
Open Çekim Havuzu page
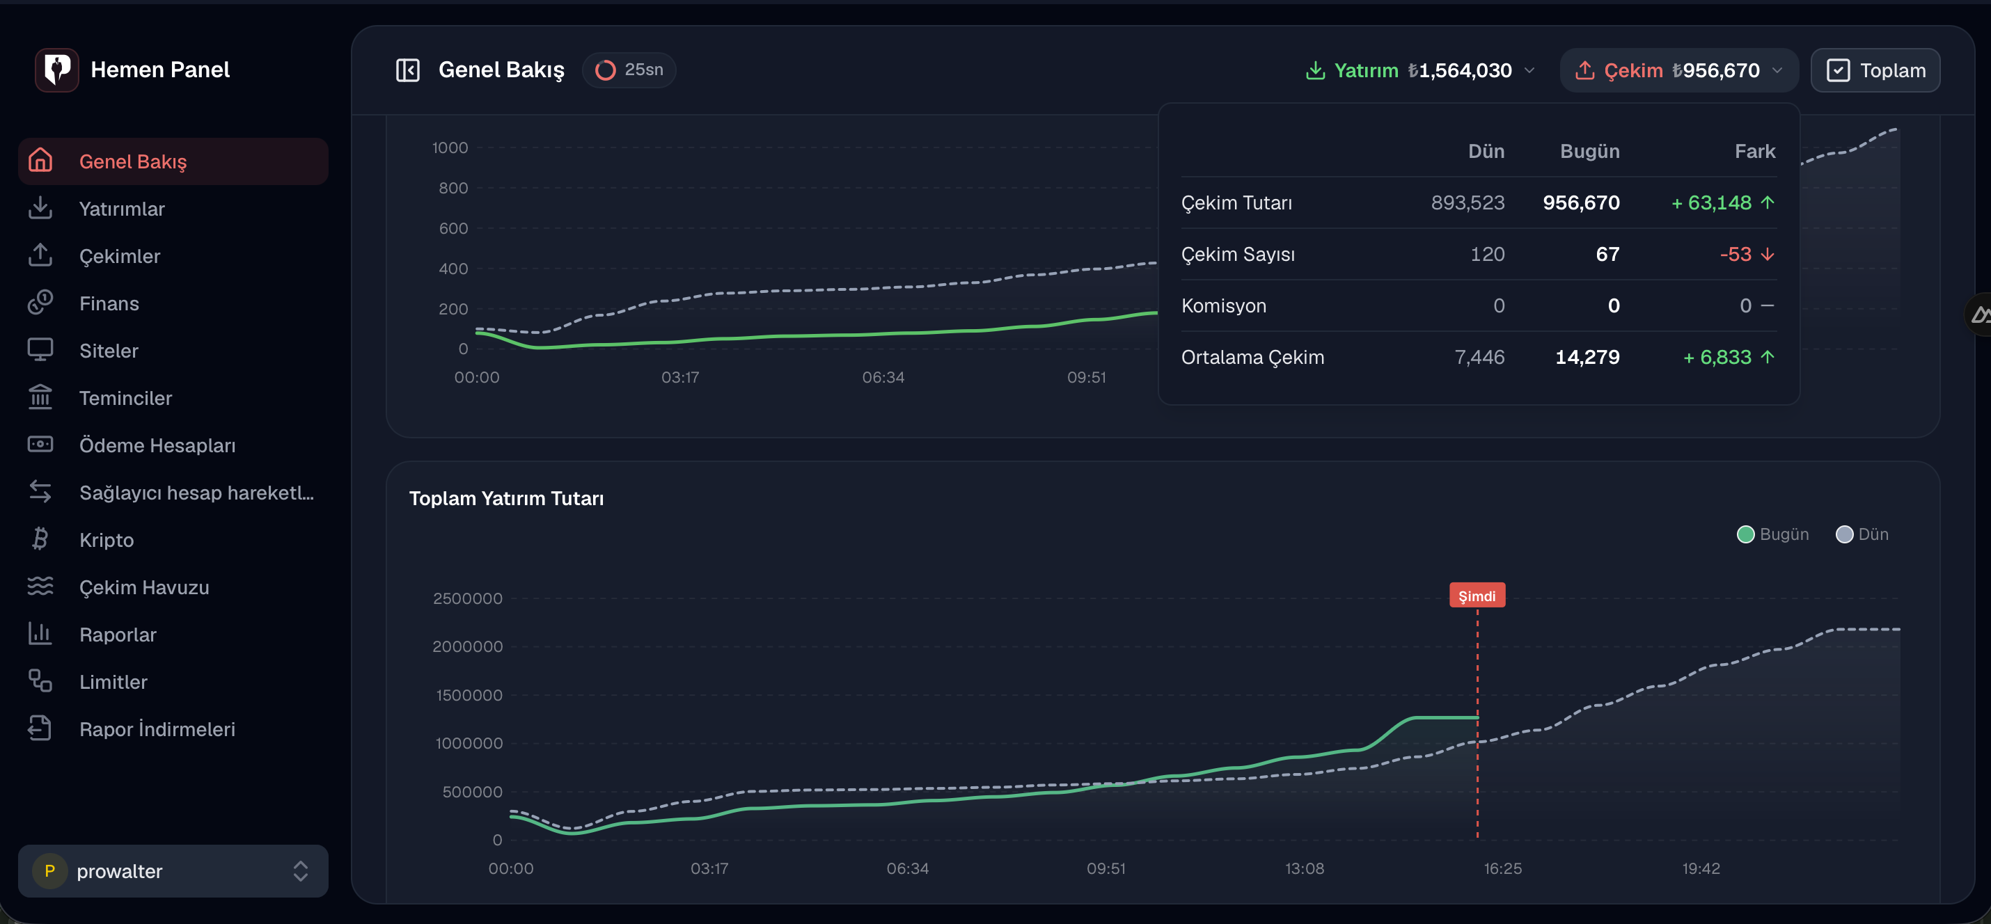173,587
